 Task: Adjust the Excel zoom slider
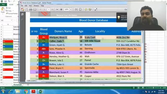coord(153,88)
